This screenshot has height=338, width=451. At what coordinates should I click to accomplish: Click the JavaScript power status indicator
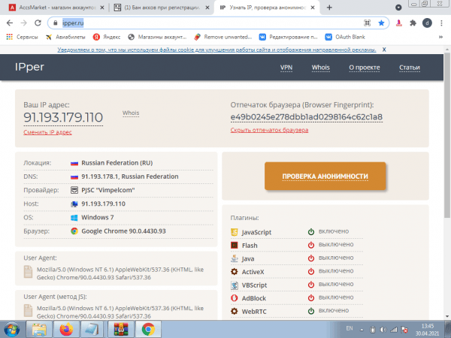[310, 232]
